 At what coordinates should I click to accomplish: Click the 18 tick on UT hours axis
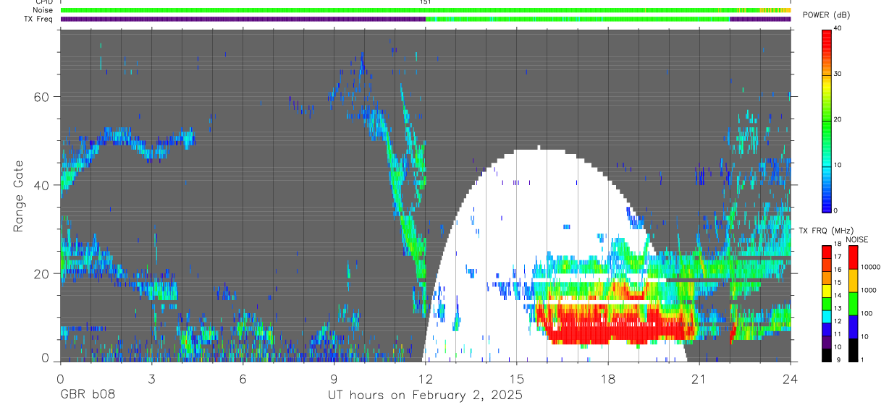(x=607, y=378)
